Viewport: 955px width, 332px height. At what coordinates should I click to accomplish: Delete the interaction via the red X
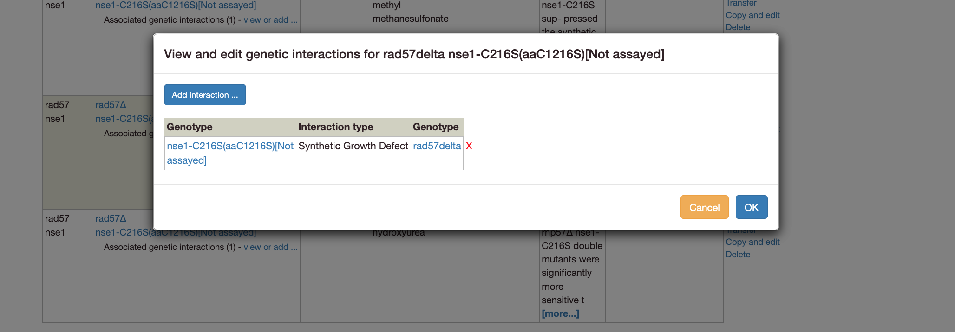469,146
